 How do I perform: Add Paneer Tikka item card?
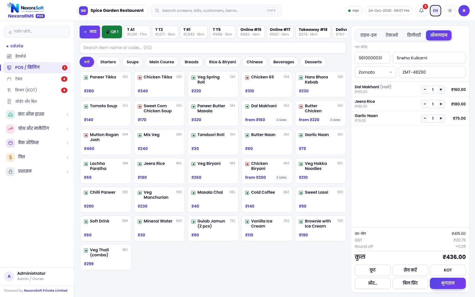point(106,84)
